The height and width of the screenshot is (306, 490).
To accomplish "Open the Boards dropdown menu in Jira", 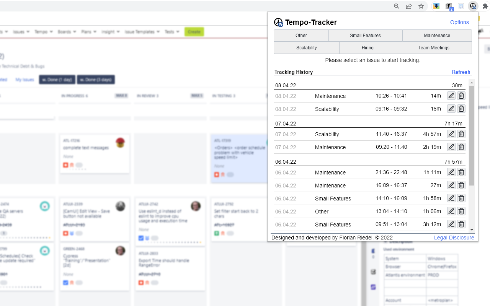I will click(x=67, y=32).
